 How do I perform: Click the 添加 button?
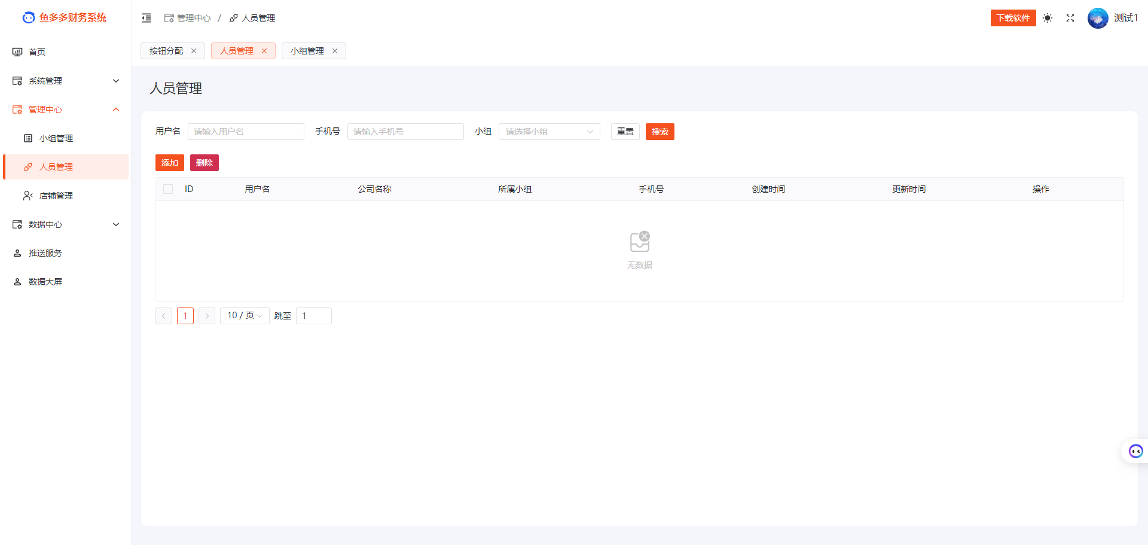169,163
